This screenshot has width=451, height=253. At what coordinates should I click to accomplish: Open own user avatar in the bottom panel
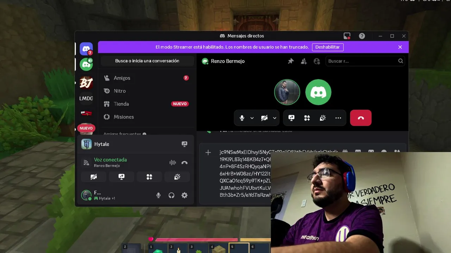[86, 195]
